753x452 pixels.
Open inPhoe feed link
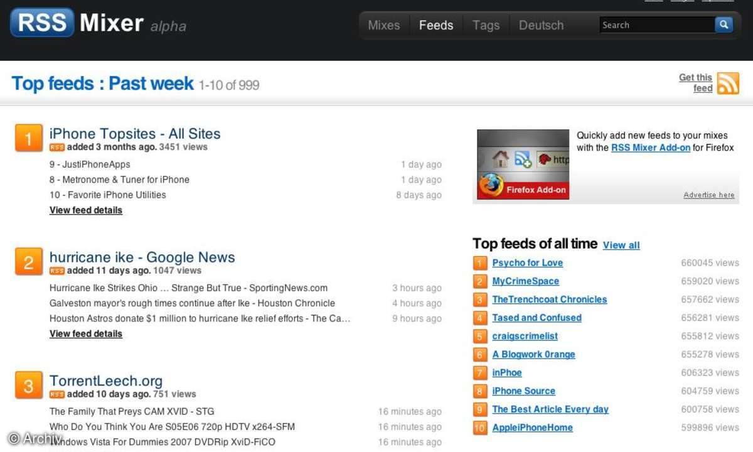tap(506, 373)
